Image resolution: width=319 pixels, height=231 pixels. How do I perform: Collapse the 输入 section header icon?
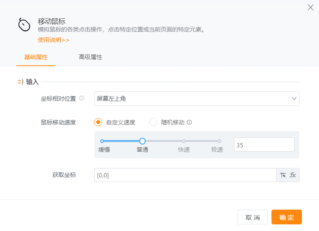point(19,82)
